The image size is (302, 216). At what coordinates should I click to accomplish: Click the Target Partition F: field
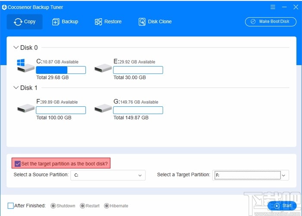[x=248, y=175]
